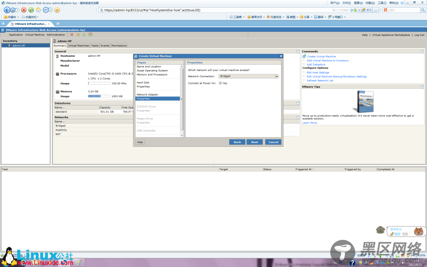Go back with the browser back arrow
Viewport: 427px width, 267px height.
[x=7, y=10]
